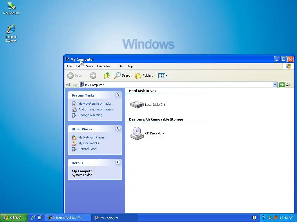
Task: Open the Edit menu
Action: pyautogui.click(x=79, y=66)
